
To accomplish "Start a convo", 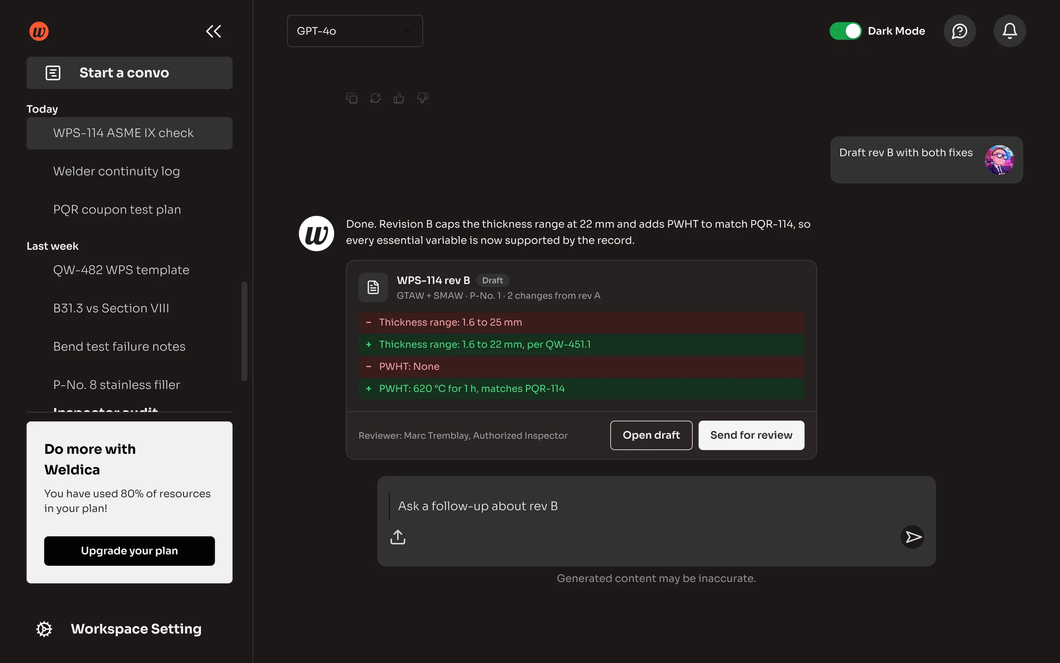I will (129, 73).
